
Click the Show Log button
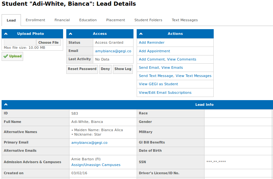(x=123, y=69)
